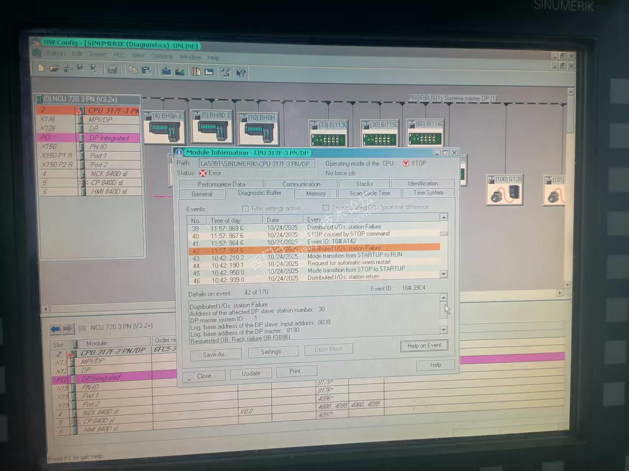629x471 pixels.
Task: Select event 39 Distributed I/Os: station Failure
Action: tap(314, 228)
